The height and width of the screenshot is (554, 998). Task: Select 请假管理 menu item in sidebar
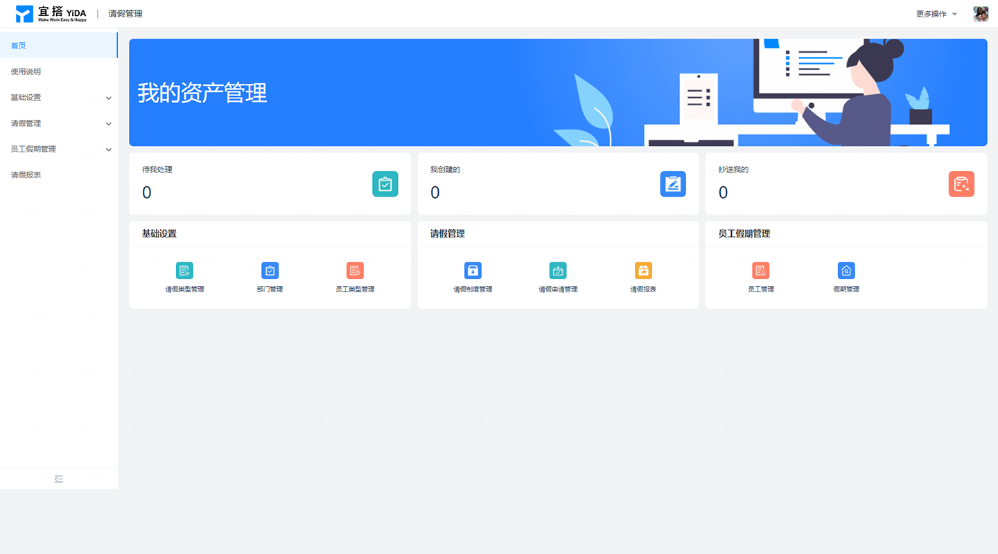[x=59, y=123]
